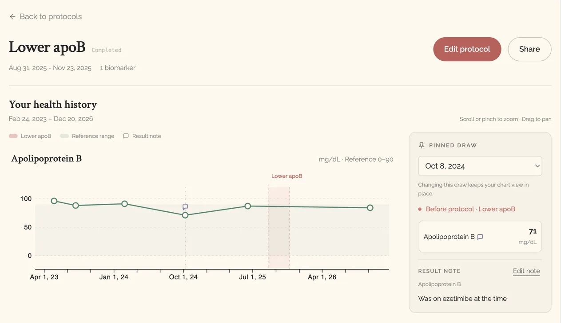This screenshot has width=561, height=323.
Task: Click the Share button
Action: (529, 49)
